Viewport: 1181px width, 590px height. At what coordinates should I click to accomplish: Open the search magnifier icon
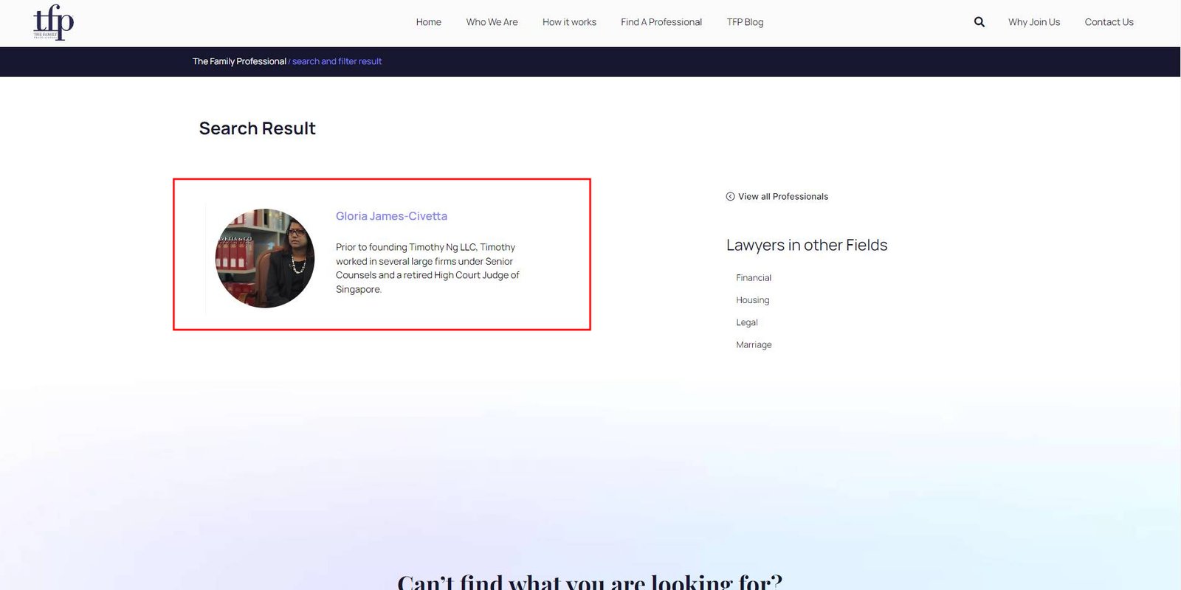coord(979,22)
